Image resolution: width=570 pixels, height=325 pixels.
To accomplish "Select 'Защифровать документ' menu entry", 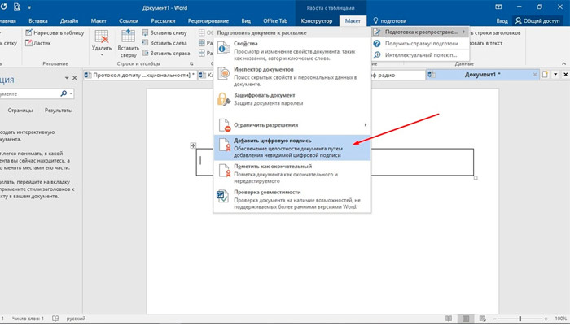I will point(292,99).
